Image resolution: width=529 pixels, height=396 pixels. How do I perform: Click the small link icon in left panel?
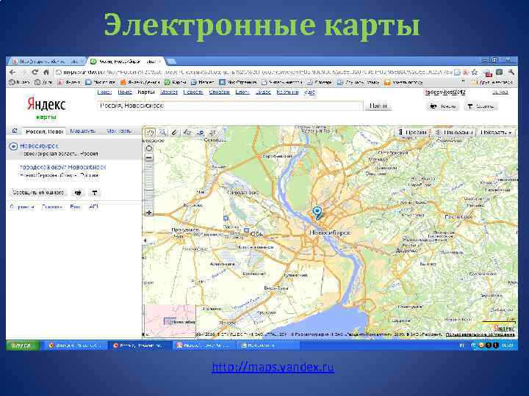95,193
